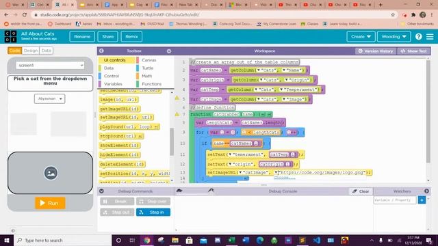438x246 pixels.
Task: Open the Windows Start menu
Action: 7,240
